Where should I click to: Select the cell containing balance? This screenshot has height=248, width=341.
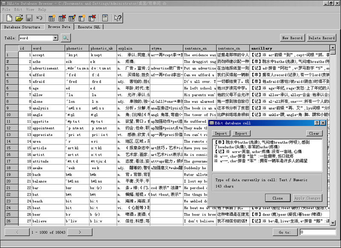[48, 181]
